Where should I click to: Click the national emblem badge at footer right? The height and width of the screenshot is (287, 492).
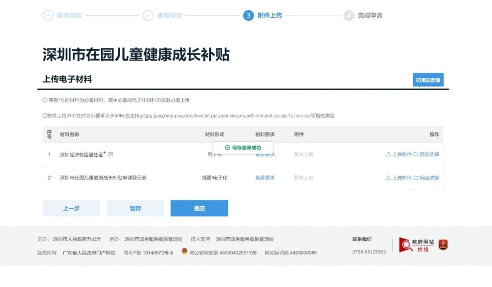point(443,244)
